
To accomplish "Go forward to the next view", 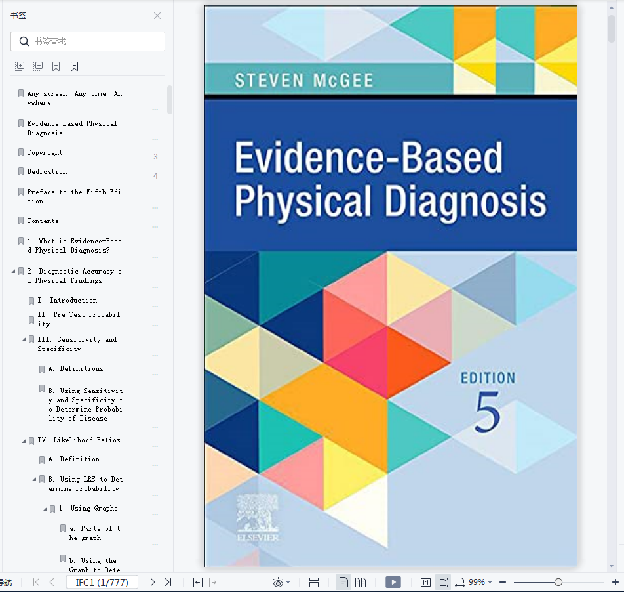I will [x=214, y=582].
